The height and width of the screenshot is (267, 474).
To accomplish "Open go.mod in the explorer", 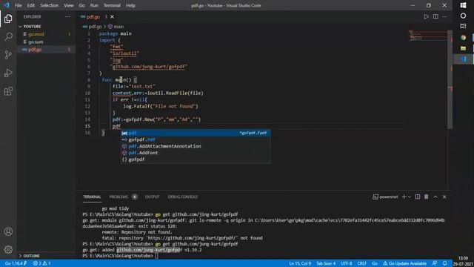I will pyautogui.click(x=46, y=34).
